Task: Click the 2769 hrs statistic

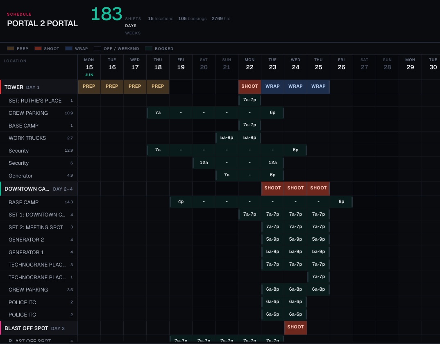Action: [x=221, y=18]
